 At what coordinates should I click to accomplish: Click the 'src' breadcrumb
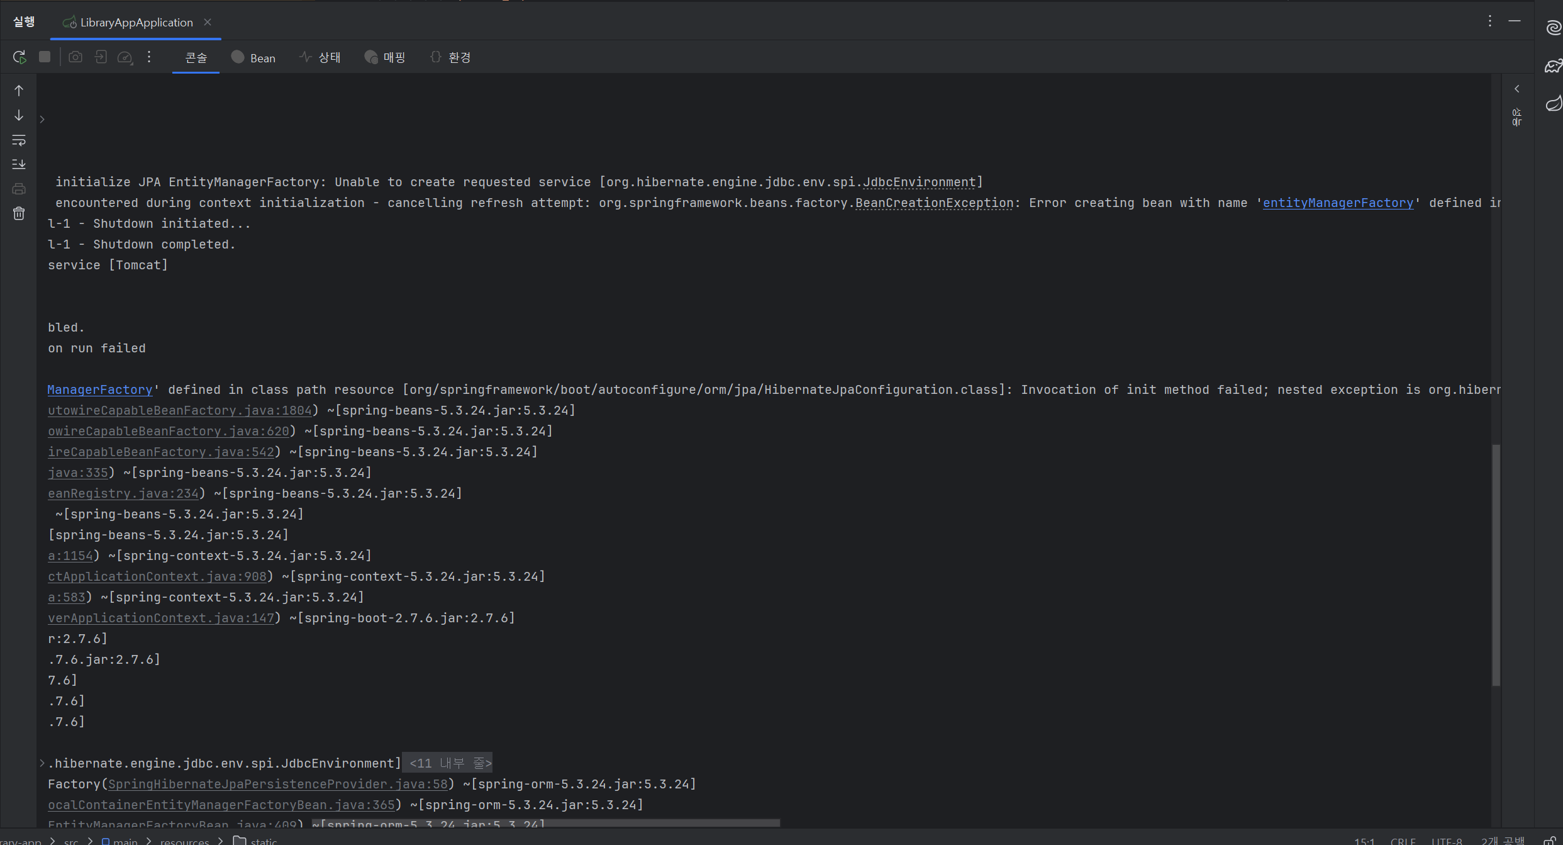(71, 841)
